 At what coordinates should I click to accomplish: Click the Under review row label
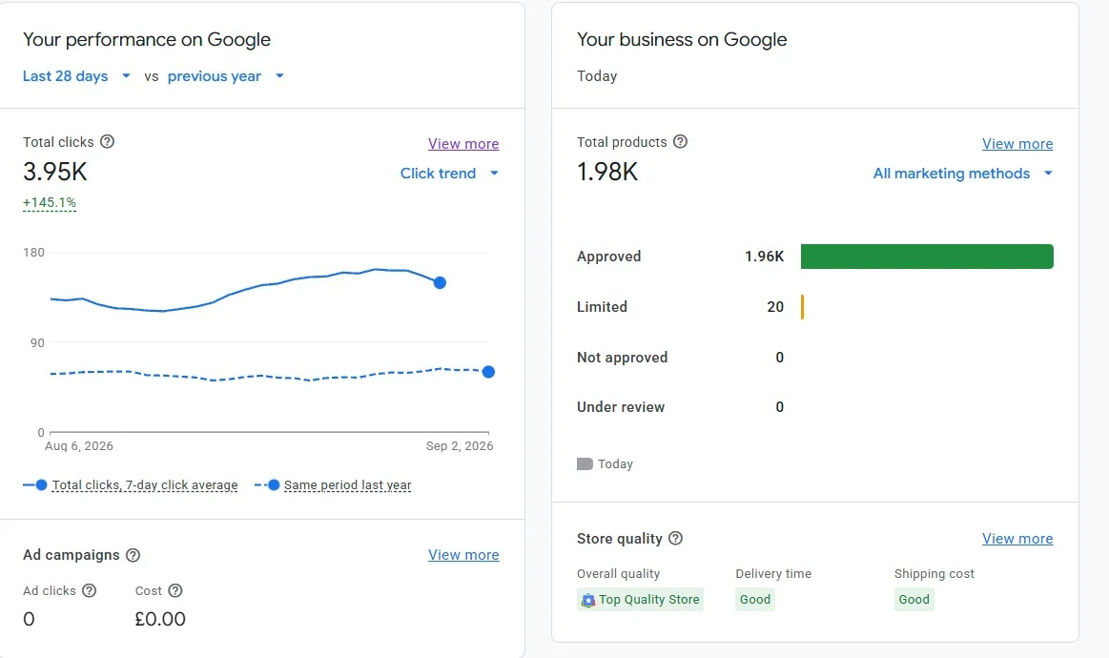(x=621, y=407)
